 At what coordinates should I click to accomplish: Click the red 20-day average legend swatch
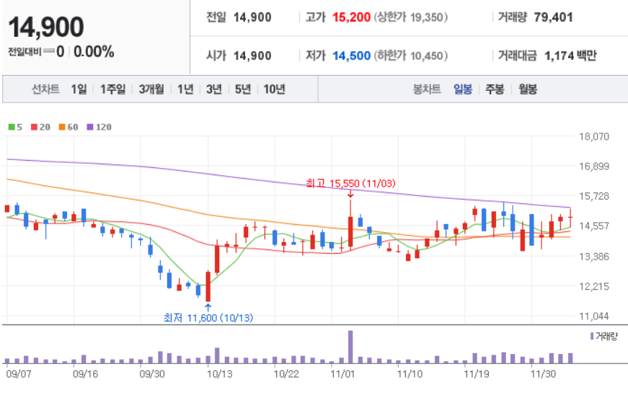[34, 127]
